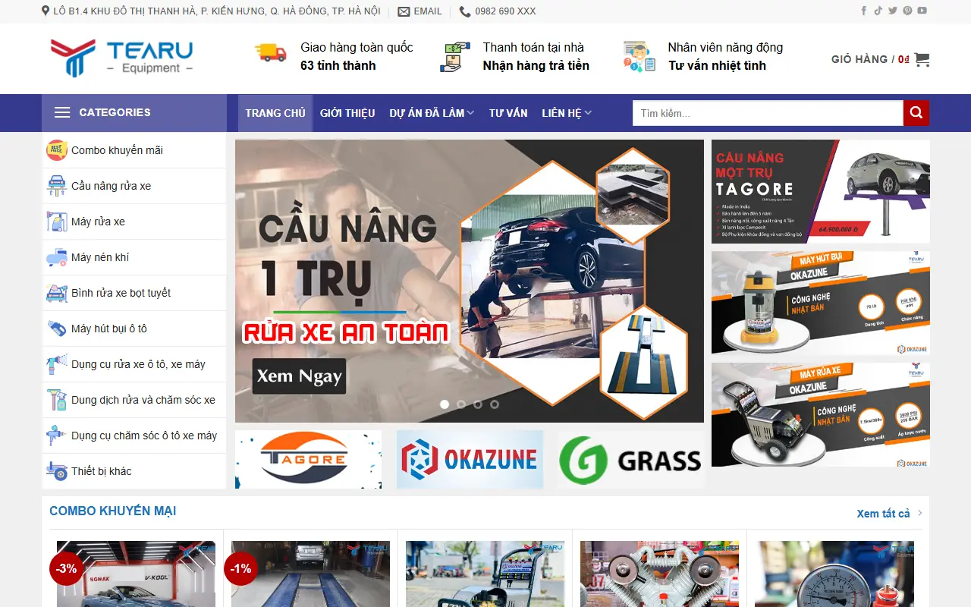Open the Cầu nâng rửa xe category link
Screen dimensions: 971x607
tap(111, 186)
